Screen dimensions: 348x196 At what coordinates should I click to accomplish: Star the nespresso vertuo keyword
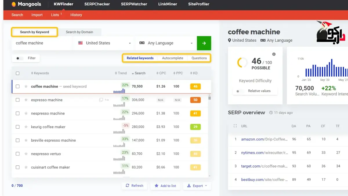coord(26,154)
